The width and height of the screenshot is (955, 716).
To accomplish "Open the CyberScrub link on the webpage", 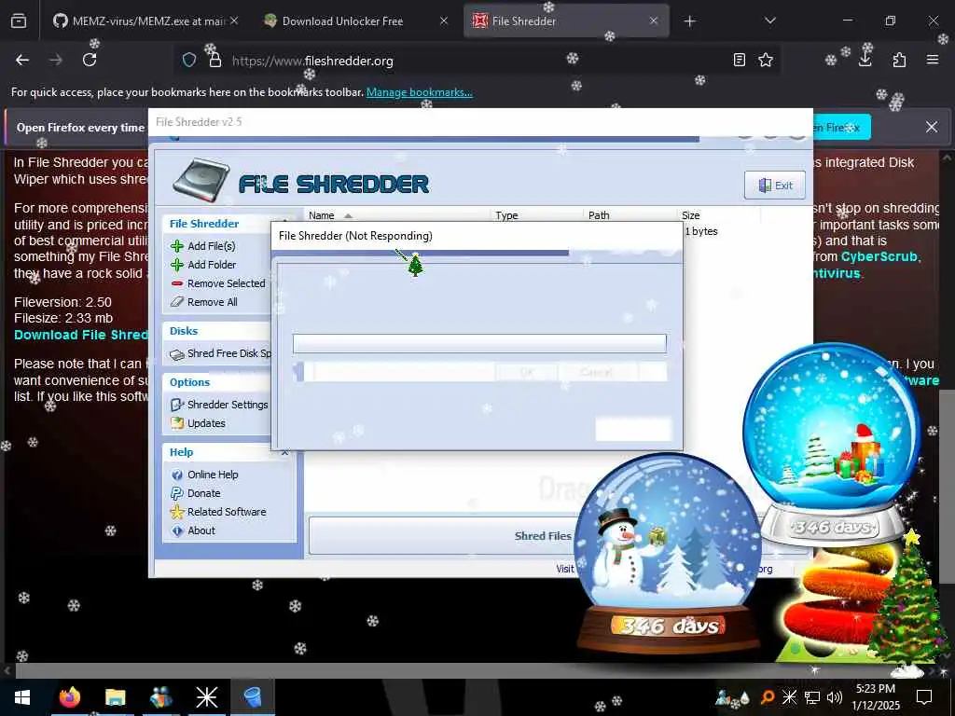I will [x=879, y=257].
